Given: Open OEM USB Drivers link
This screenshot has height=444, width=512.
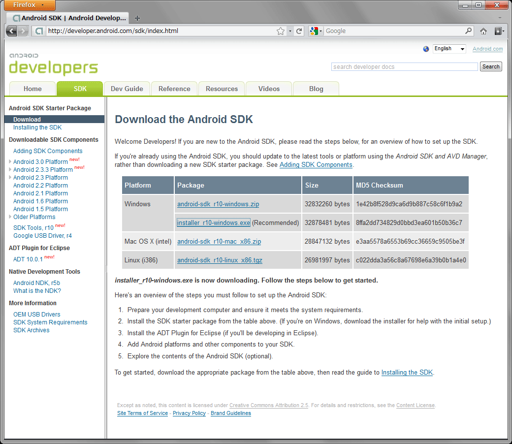Looking at the screenshot, I should pos(36,315).
